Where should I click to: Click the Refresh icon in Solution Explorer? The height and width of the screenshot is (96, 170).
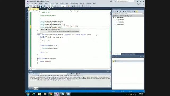click(126, 11)
